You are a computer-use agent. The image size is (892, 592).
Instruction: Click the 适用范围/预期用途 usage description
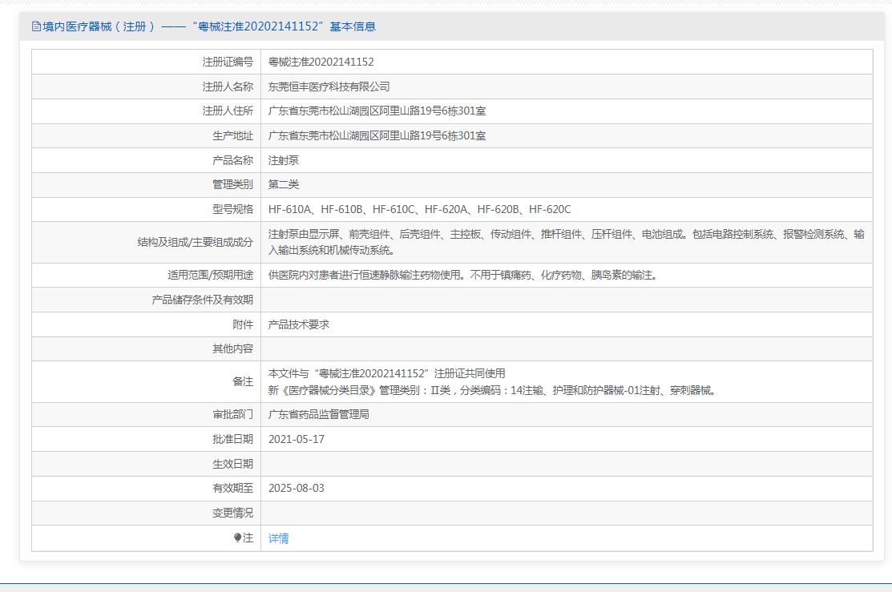(462, 275)
